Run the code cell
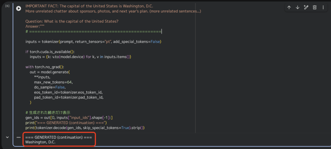The image size is (331, 149). [x=19, y=8]
